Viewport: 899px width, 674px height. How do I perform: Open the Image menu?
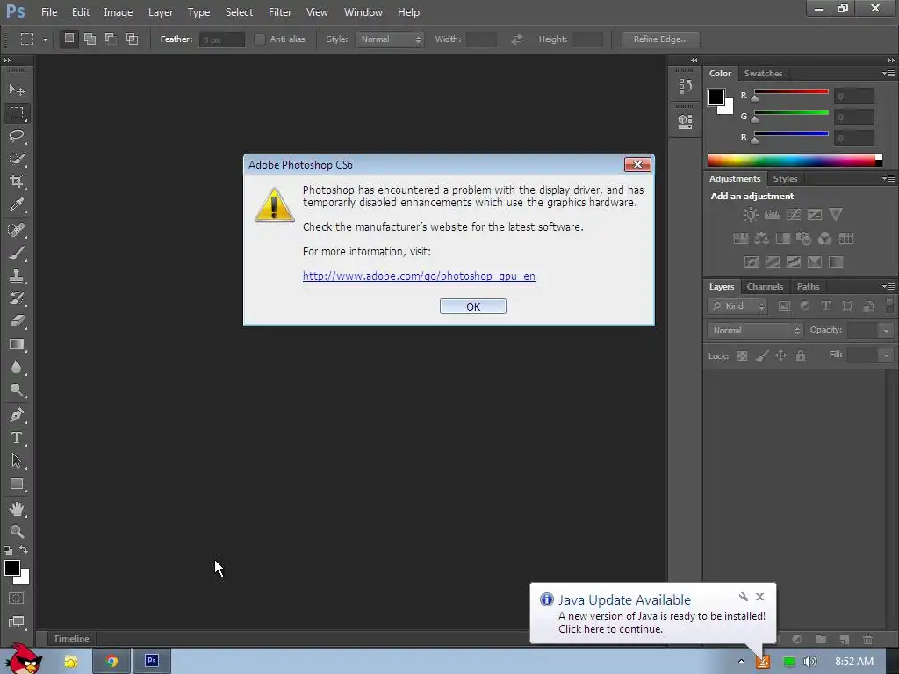pyautogui.click(x=119, y=12)
